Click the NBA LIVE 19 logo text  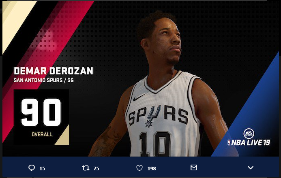coord(251,142)
